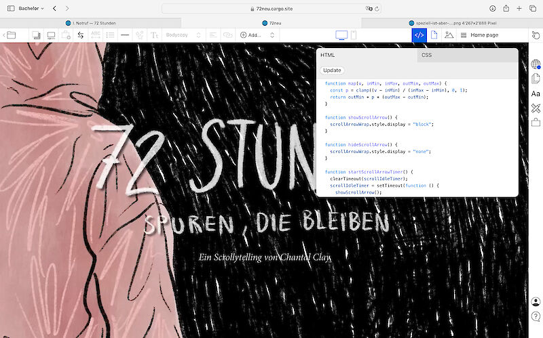Click the 'SPUREN, DIE BLEIBEN' subtitle
The image size is (543, 338).
tap(267, 223)
